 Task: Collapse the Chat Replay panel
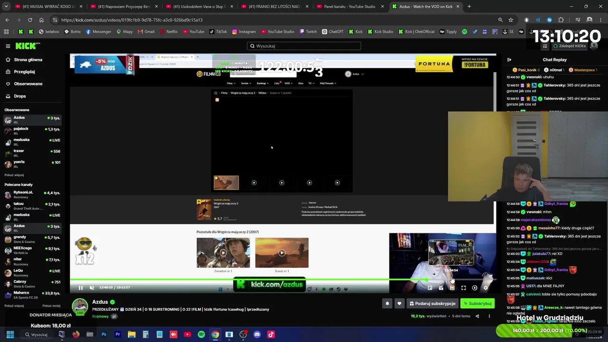pos(509,60)
